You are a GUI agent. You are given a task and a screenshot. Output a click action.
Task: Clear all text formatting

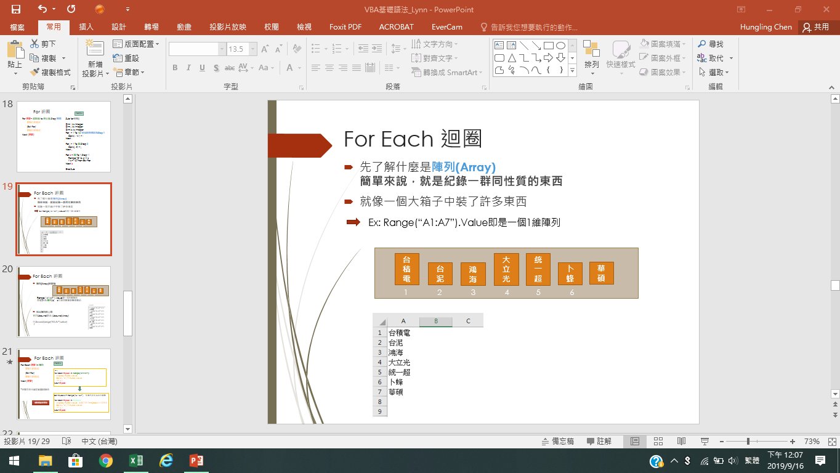[x=297, y=49]
